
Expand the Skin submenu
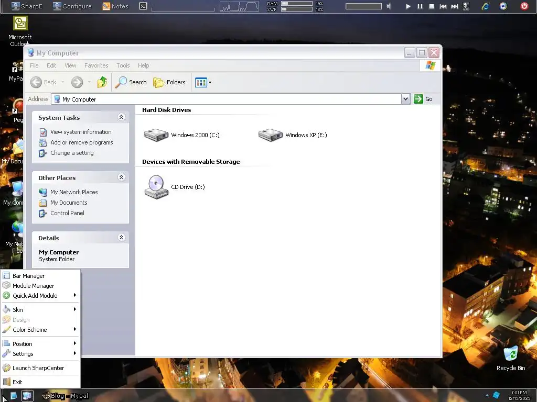pyautogui.click(x=40, y=310)
